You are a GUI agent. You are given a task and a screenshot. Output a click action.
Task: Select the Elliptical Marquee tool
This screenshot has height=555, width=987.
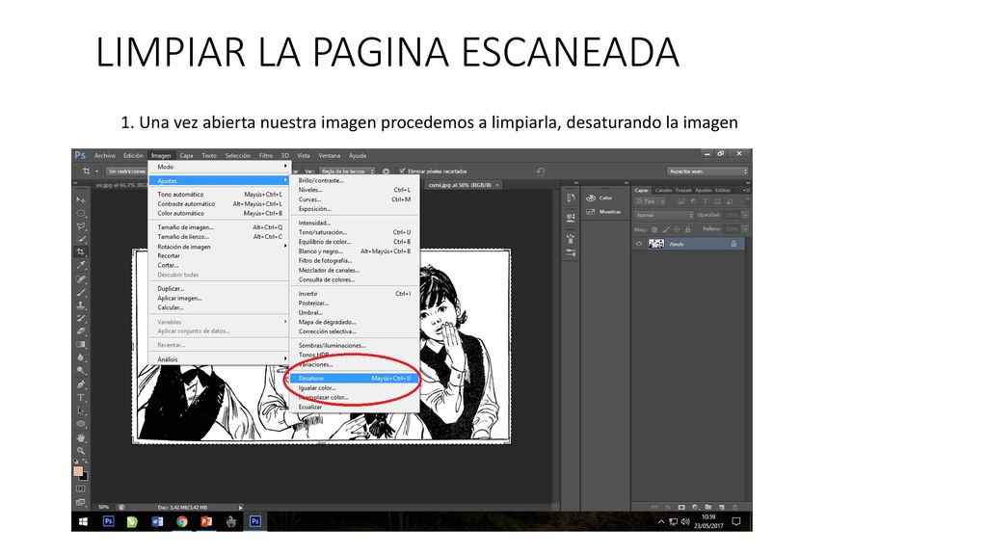coord(81,213)
